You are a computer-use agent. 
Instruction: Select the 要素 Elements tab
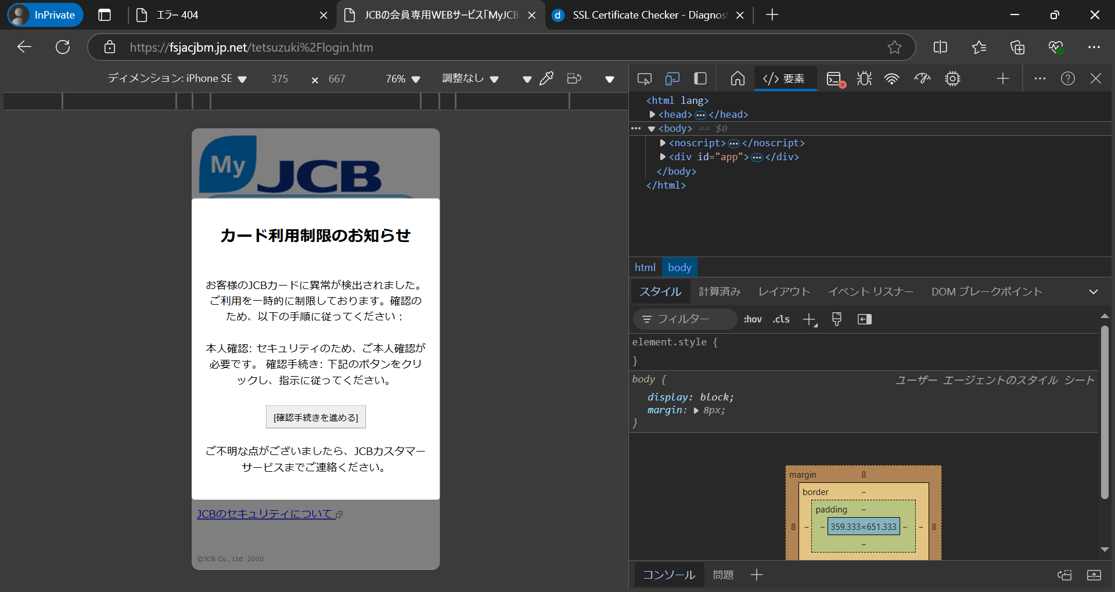tap(785, 78)
